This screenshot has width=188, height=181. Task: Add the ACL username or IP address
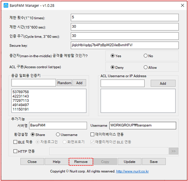coord(163,83)
